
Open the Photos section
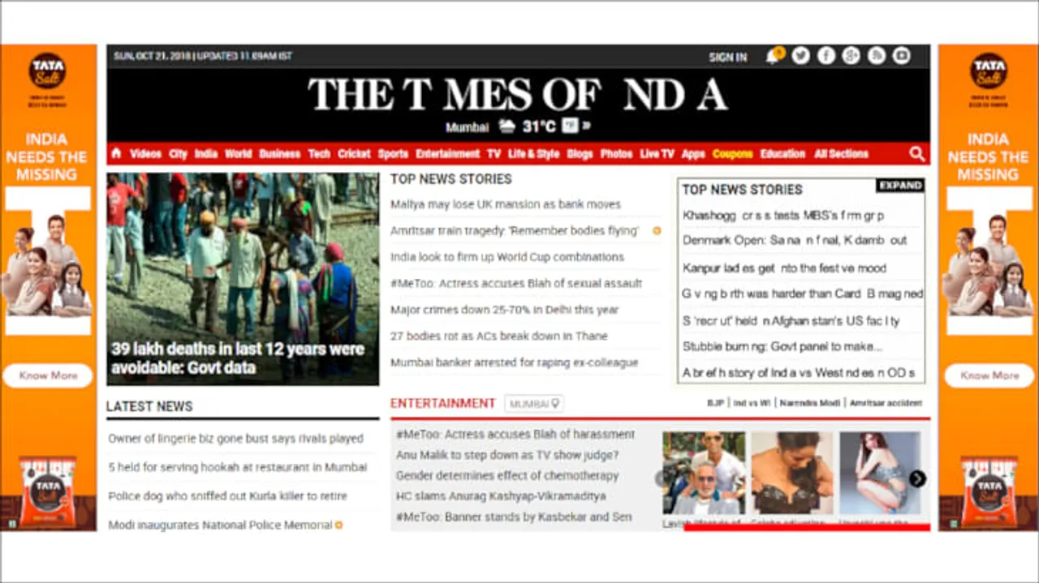point(616,153)
